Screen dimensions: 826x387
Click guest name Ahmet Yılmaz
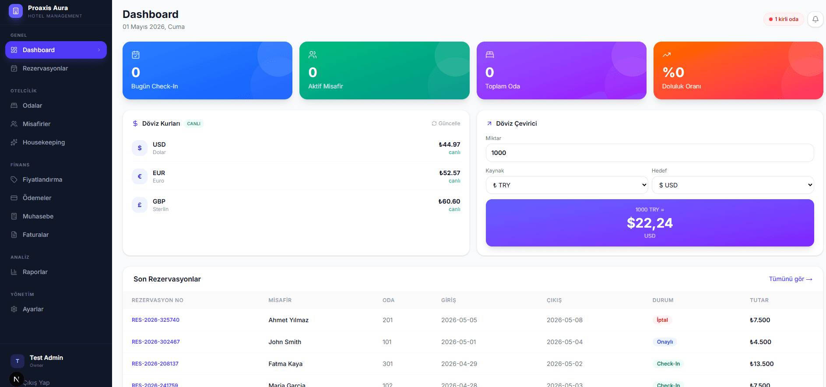[x=288, y=320]
